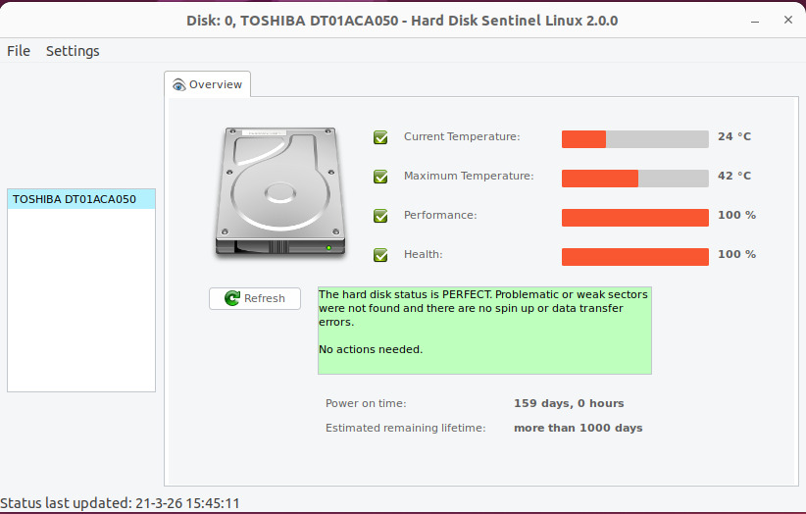Open the Settings menu

(73, 51)
